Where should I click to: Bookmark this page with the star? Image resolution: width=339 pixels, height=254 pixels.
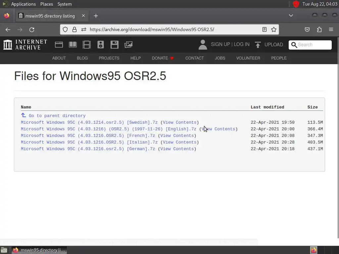tap(274, 29)
